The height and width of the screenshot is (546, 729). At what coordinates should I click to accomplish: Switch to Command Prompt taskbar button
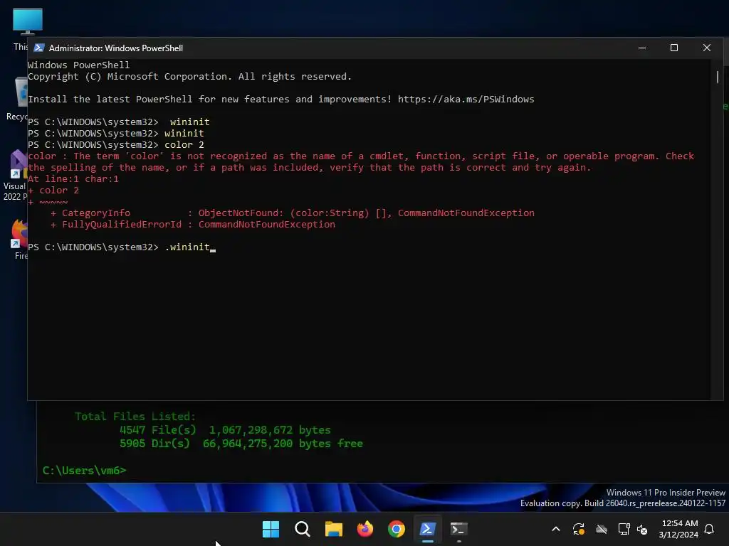[x=459, y=529]
